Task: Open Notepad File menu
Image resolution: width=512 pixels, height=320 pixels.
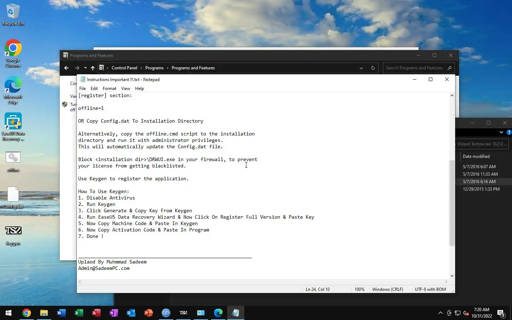Action: click(82, 89)
